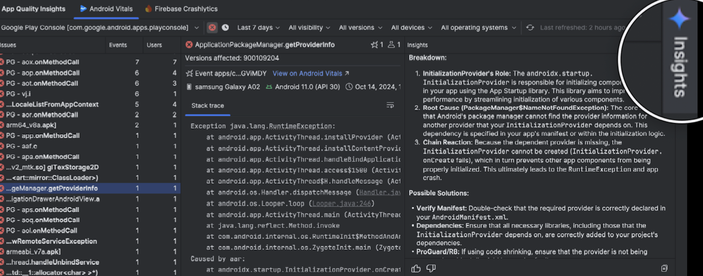Switch to the Android Vitals tab
This screenshot has height=276, width=703.
pyautogui.click(x=106, y=9)
